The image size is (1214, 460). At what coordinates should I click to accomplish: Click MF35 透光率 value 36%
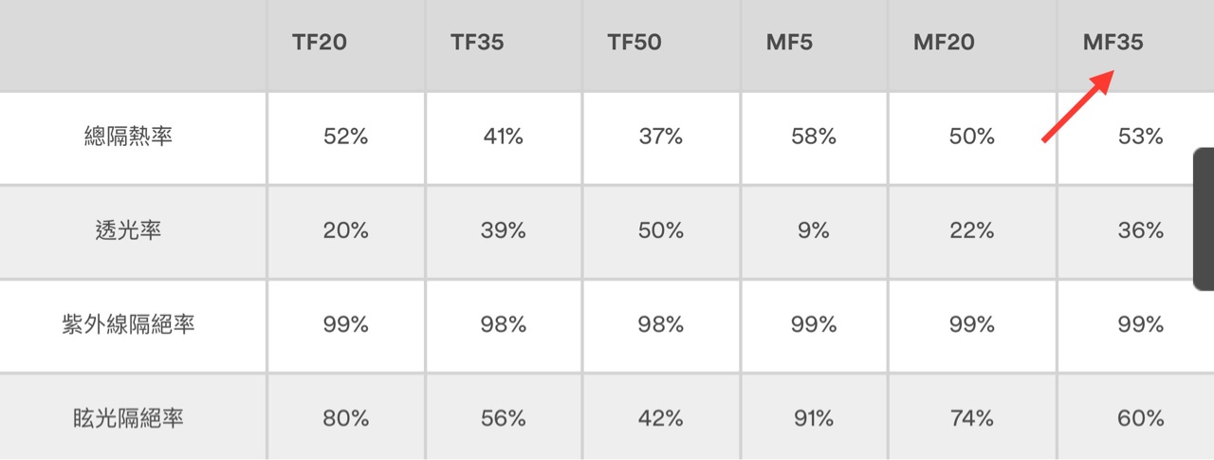pyautogui.click(x=1140, y=230)
